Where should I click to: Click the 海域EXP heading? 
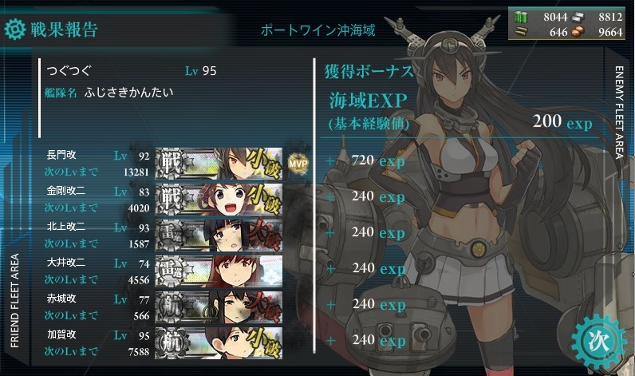tap(368, 100)
